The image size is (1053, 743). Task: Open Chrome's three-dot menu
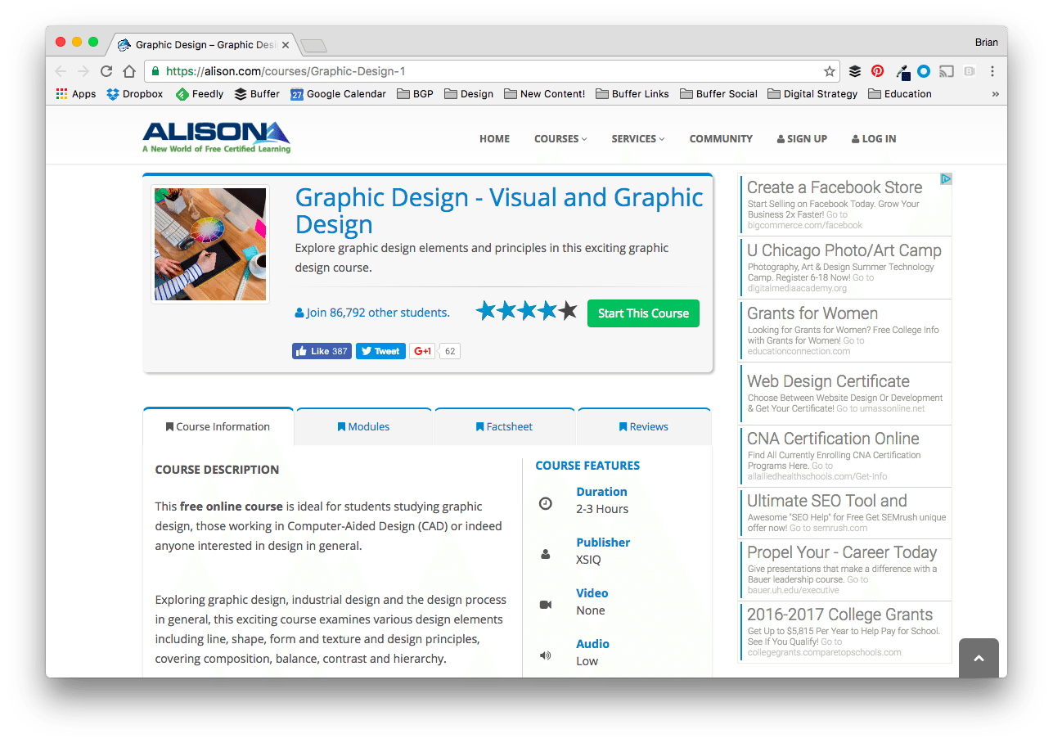pyautogui.click(x=992, y=71)
